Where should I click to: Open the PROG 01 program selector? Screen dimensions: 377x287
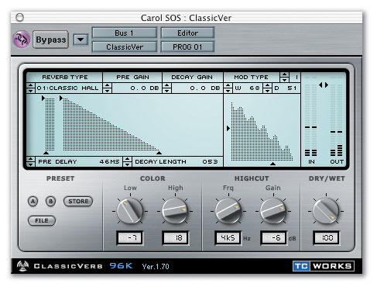pos(187,47)
